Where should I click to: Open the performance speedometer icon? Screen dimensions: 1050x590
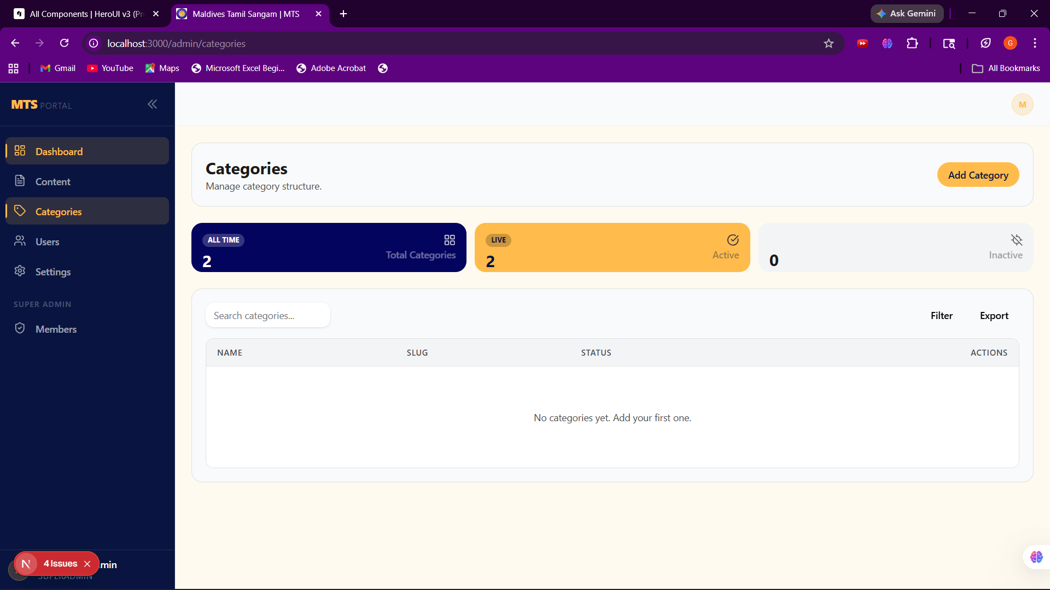point(985,43)
